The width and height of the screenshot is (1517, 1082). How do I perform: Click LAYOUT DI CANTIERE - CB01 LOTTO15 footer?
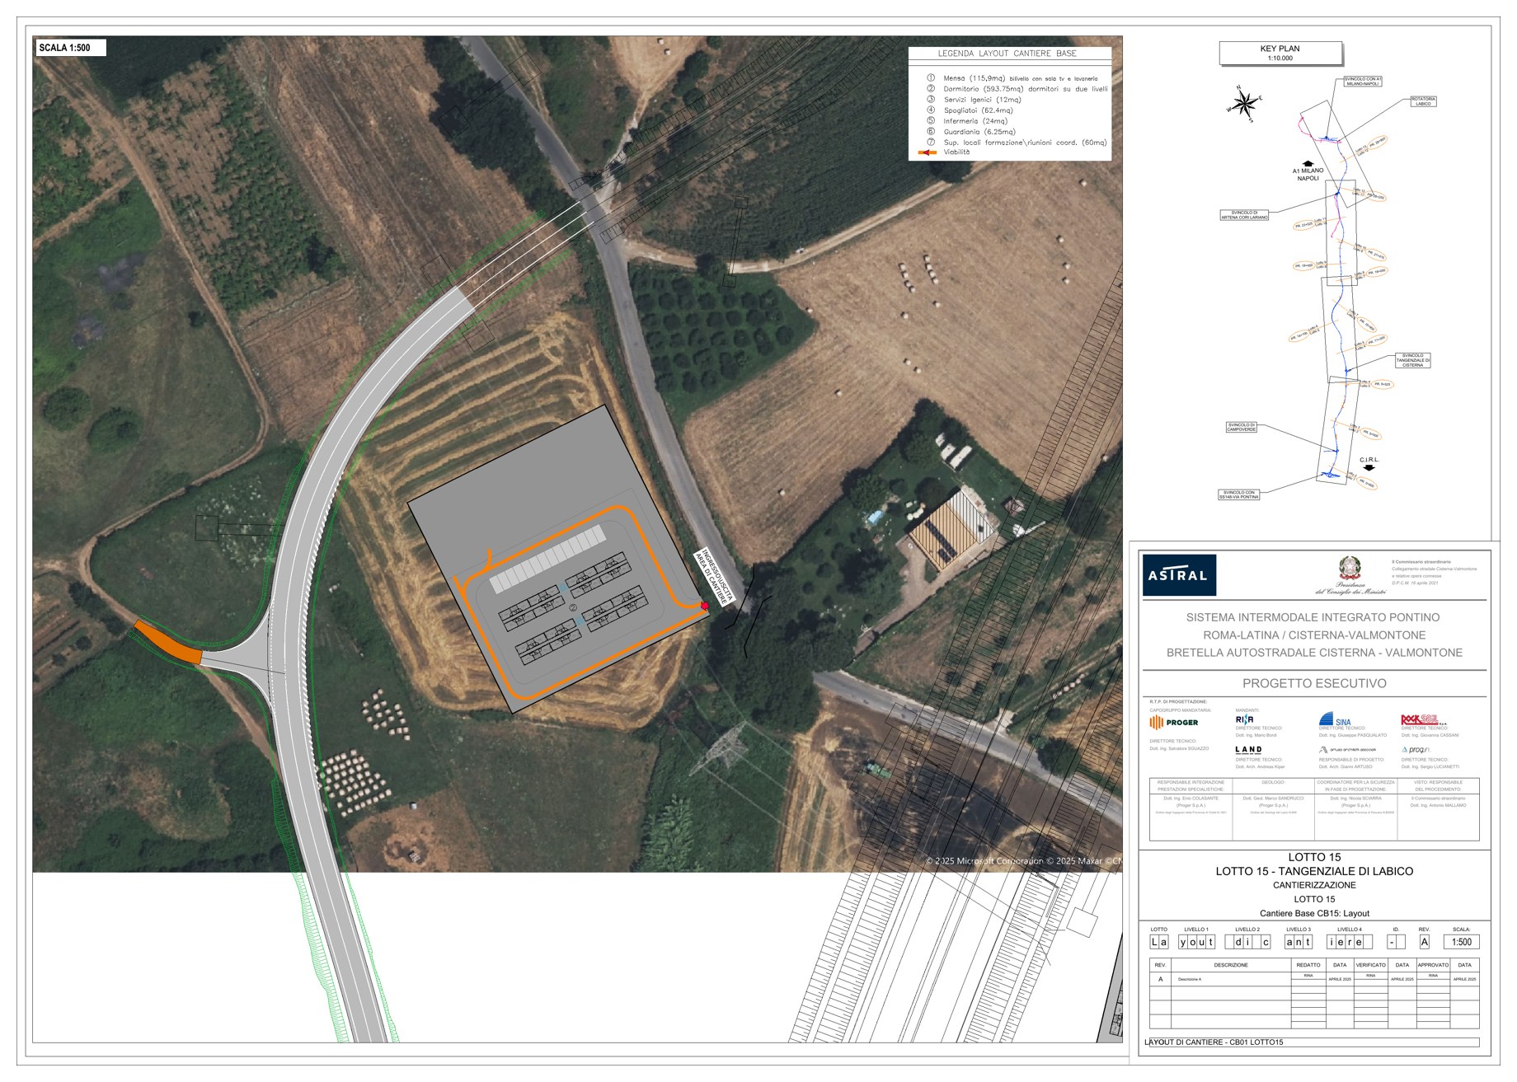click(1214, 1042)
